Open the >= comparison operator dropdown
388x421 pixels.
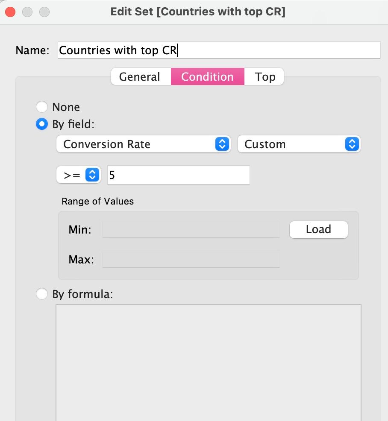79,175
